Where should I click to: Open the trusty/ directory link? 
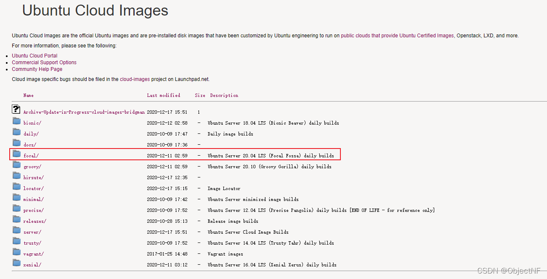tap(32, 243)
